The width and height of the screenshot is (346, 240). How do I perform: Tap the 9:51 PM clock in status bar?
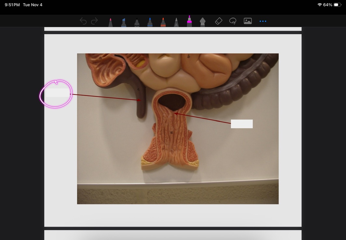pyautogui.click(x=12, y=5)
